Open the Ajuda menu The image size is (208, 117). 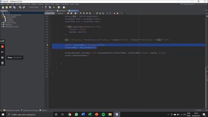point(77,4)
